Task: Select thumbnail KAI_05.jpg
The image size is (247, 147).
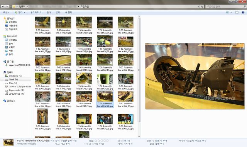Action: [125, 23]
